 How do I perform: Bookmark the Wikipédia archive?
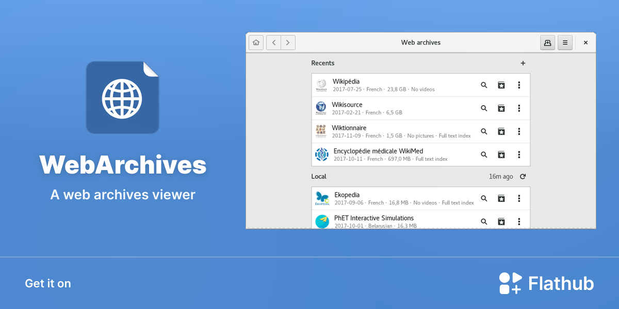coord(501,85)
